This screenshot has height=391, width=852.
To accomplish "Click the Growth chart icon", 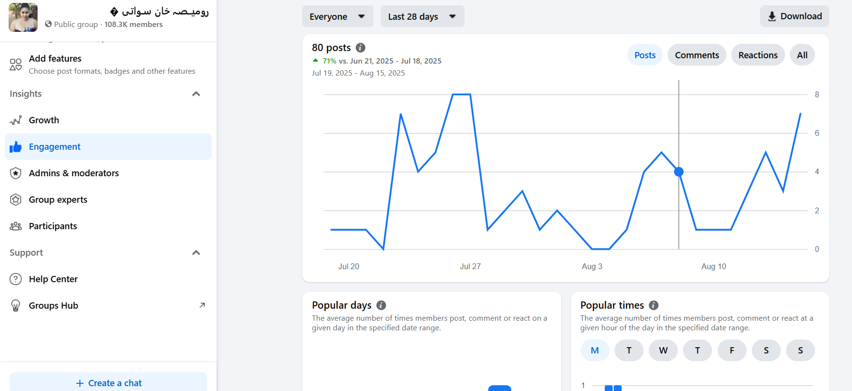I will coord(16,120).
